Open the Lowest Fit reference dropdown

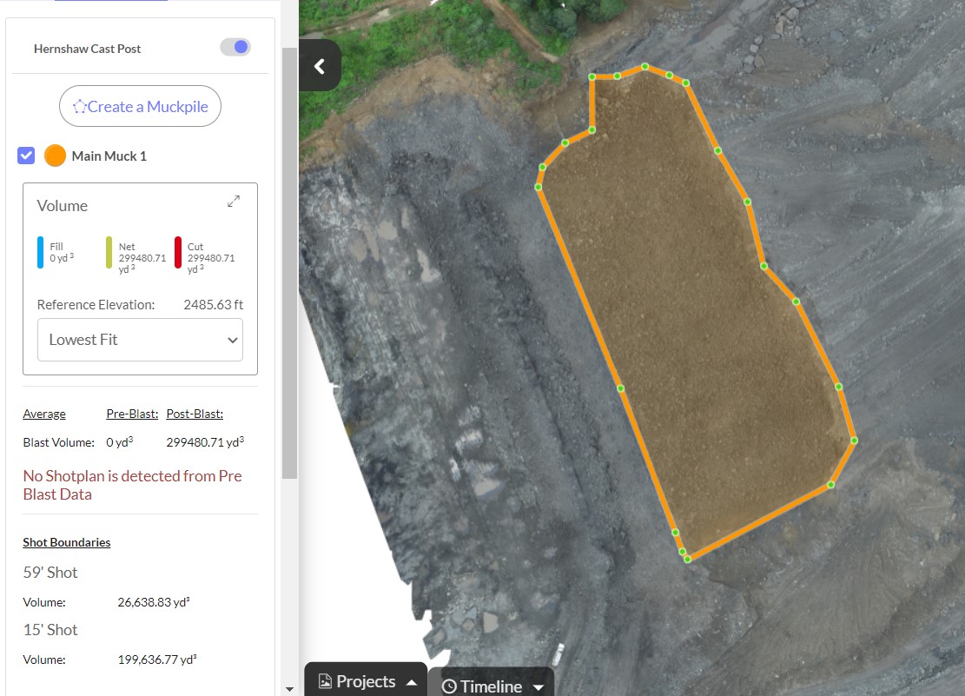tap(140, 340)
